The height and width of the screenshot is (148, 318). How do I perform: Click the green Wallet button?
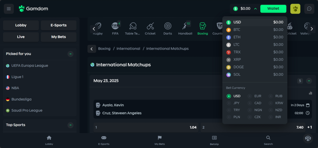point(273,9)
